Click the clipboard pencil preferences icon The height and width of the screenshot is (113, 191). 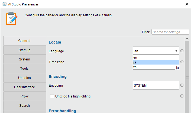[x=12, y=18]
